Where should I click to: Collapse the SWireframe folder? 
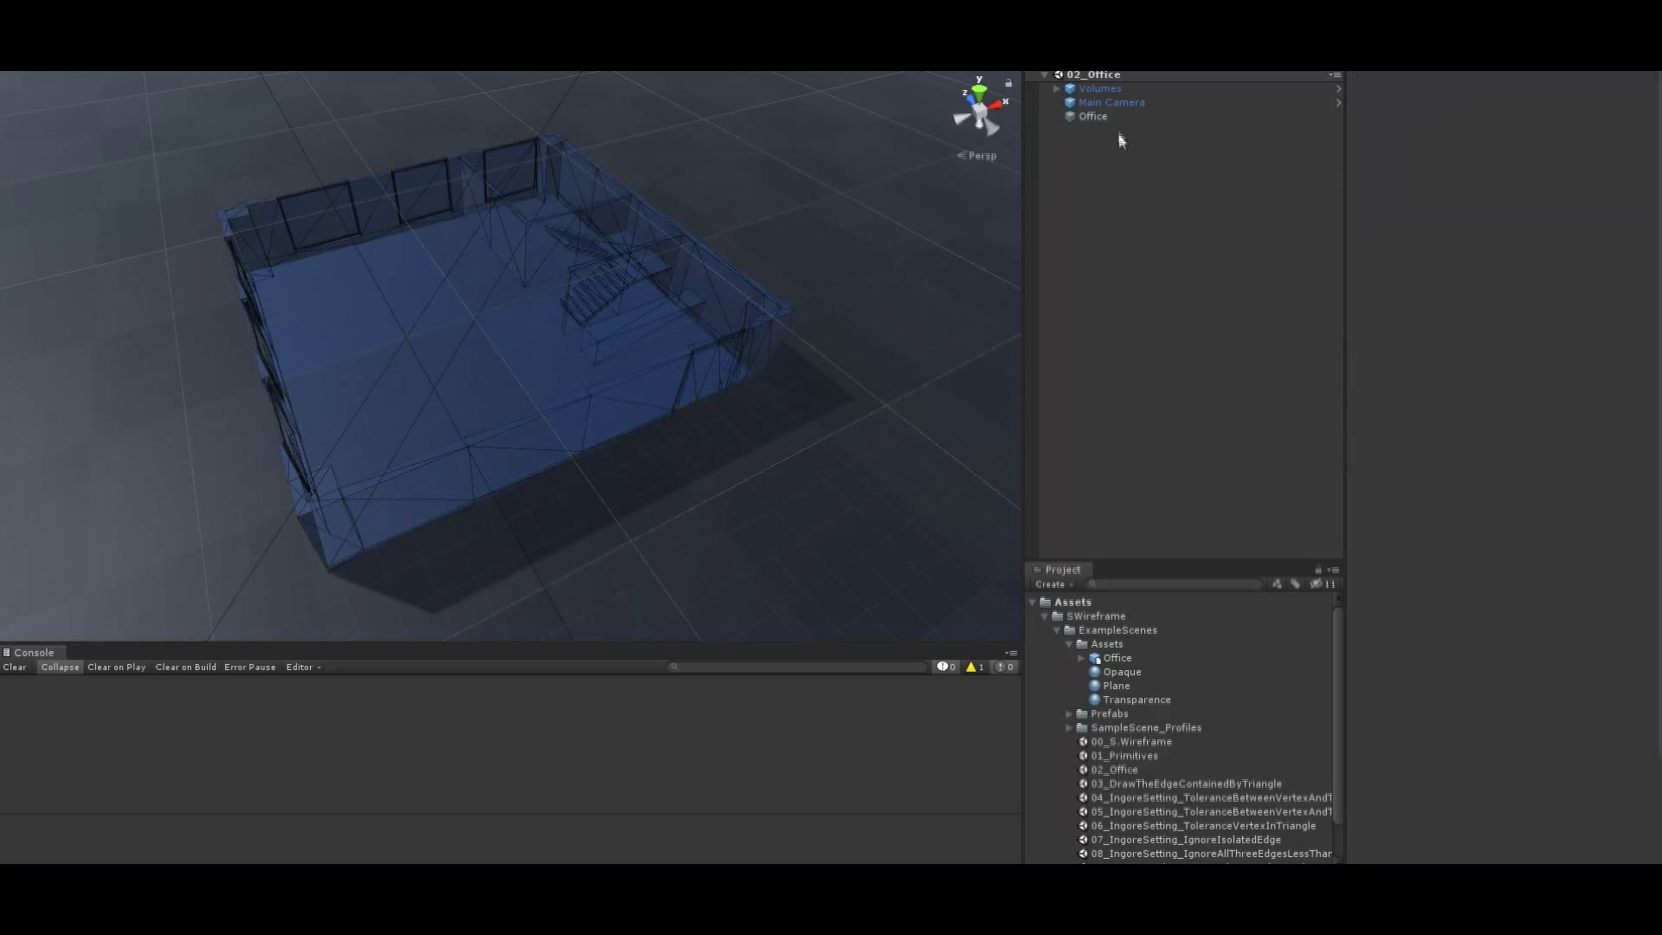click(1045, 616)
